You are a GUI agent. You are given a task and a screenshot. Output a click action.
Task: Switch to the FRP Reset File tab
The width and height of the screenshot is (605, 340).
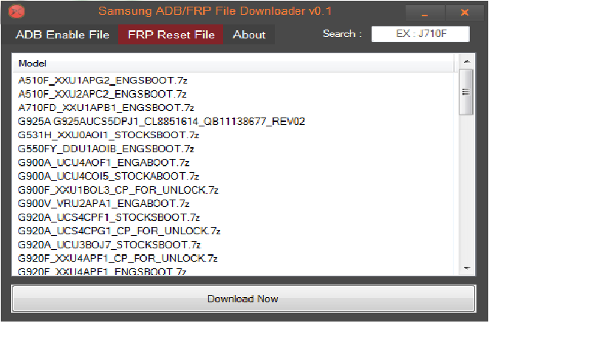[171, 35]
